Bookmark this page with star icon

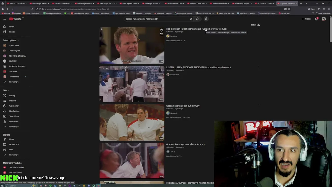(x=289, y=9)
